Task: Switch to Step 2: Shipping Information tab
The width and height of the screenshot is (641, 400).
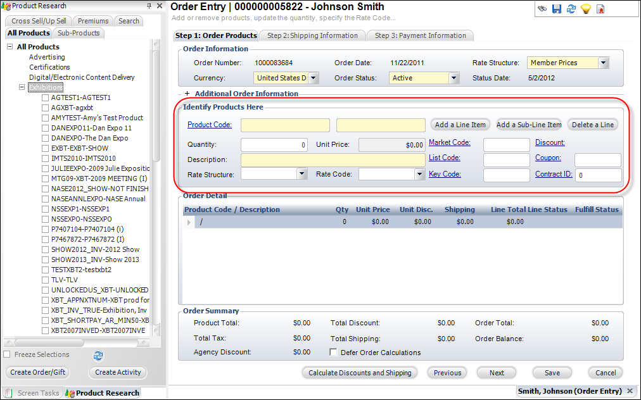Action: 312,35
